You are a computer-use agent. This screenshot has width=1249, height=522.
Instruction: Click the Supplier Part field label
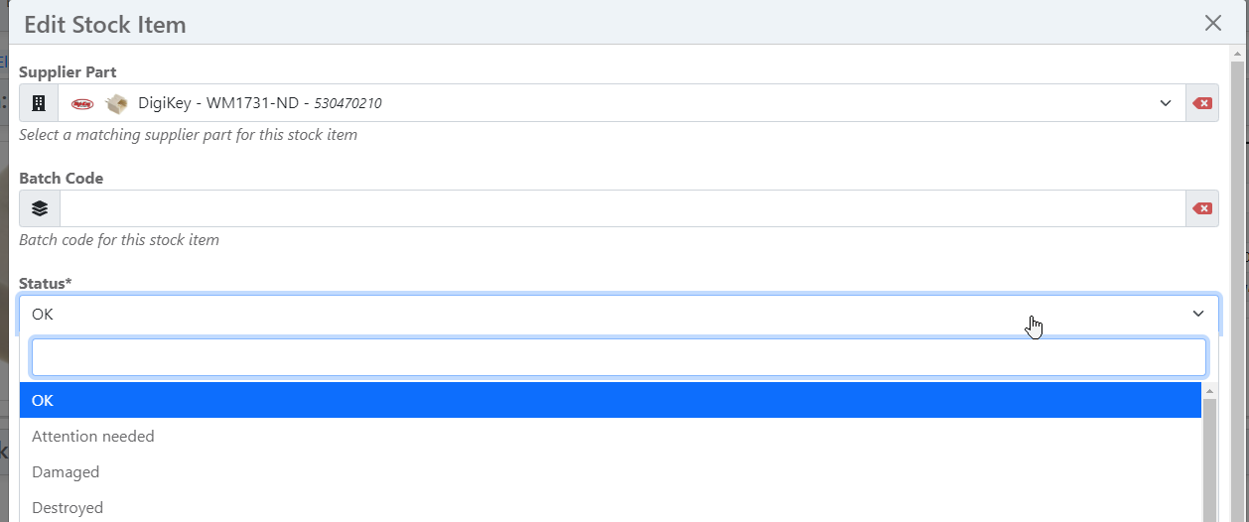[68, 72]
